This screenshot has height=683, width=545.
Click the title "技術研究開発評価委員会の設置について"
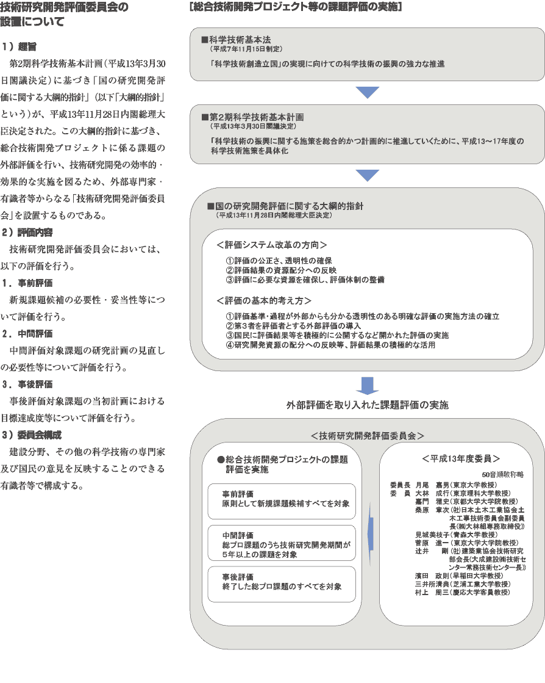pyautogui.click(x=65, y=15)
